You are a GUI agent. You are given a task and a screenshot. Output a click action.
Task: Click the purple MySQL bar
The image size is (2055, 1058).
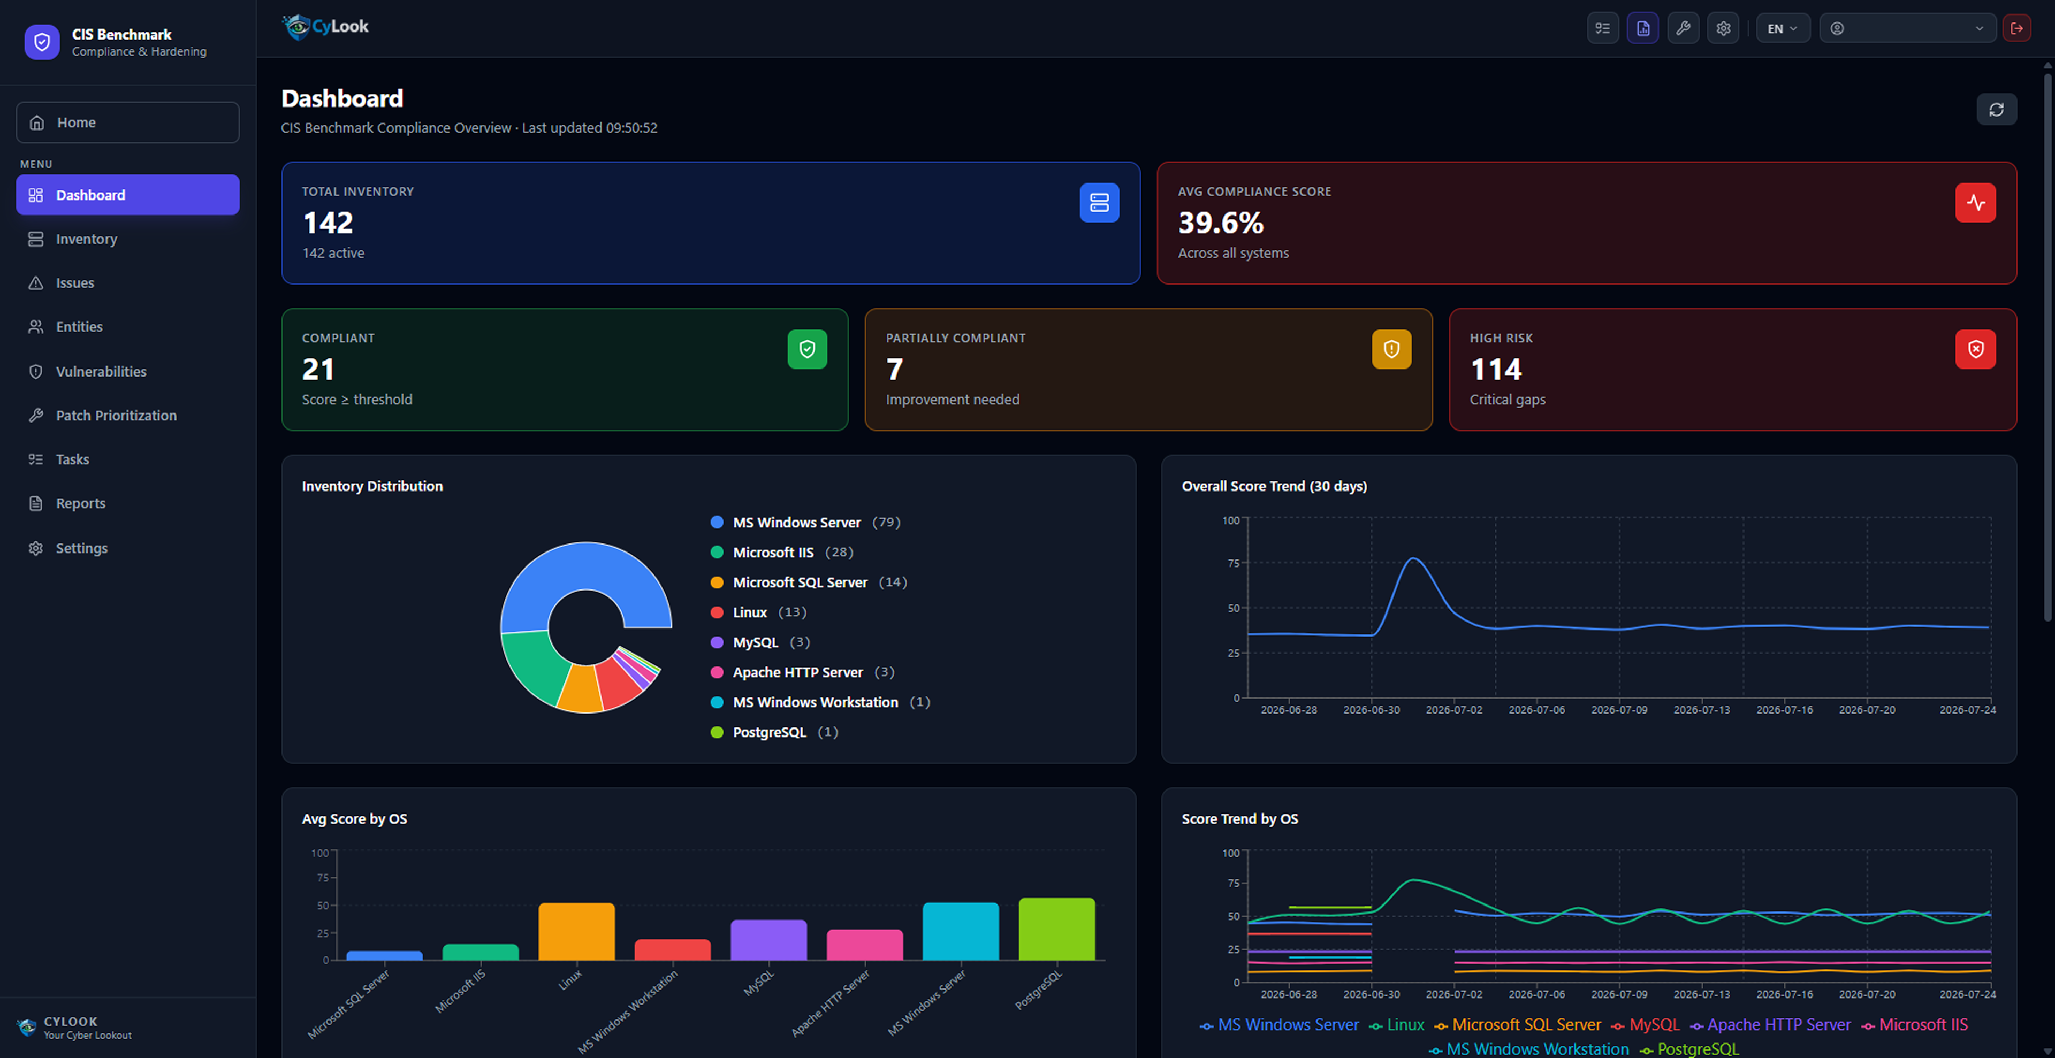click(x=768, y=940)
